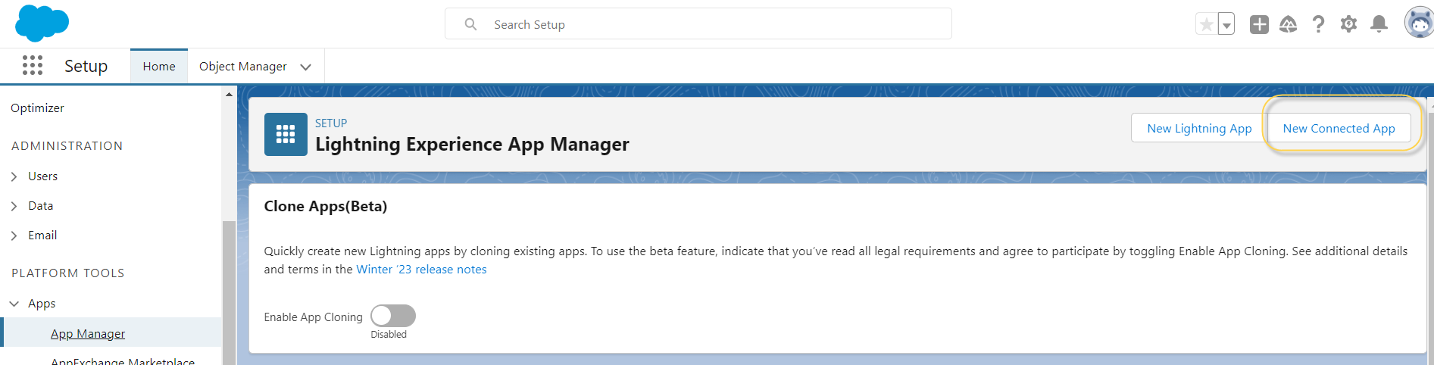Open the notifications bell icon
The width and height of the screenshot is (1434, 365).
click(x=1379, y=24)
